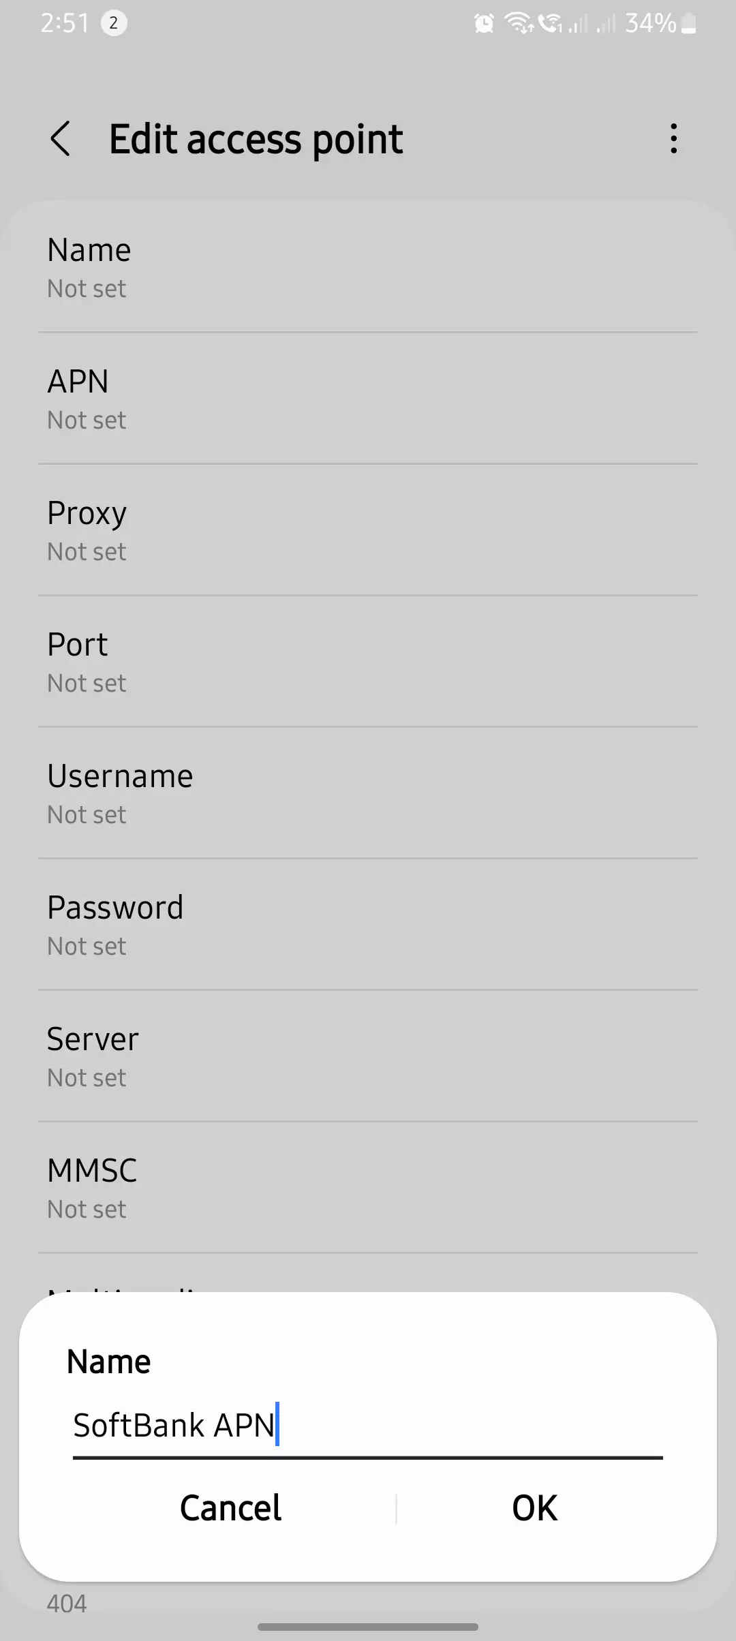736x1641 pixels.
Task: Open the three-dot more options menu
Action: [x=673, y=139]
